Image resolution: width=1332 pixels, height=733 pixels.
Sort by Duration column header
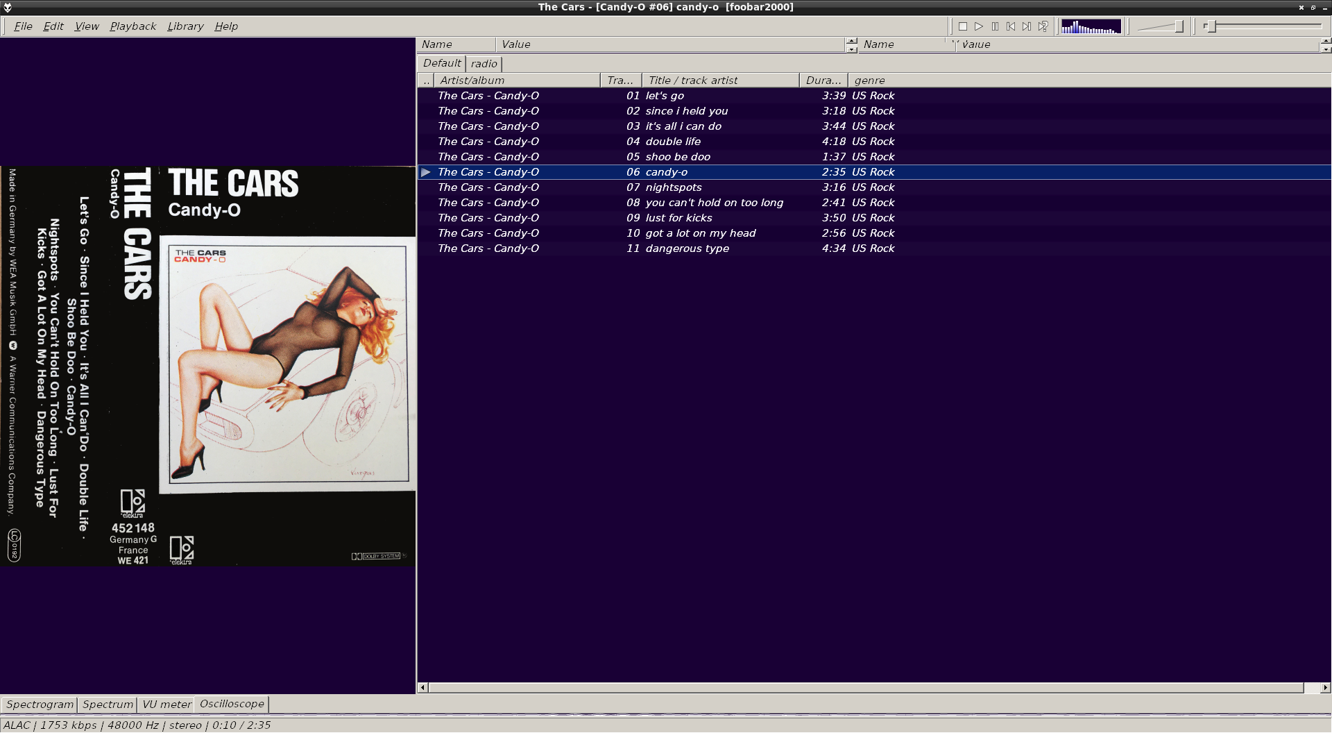tap(823, 81)
